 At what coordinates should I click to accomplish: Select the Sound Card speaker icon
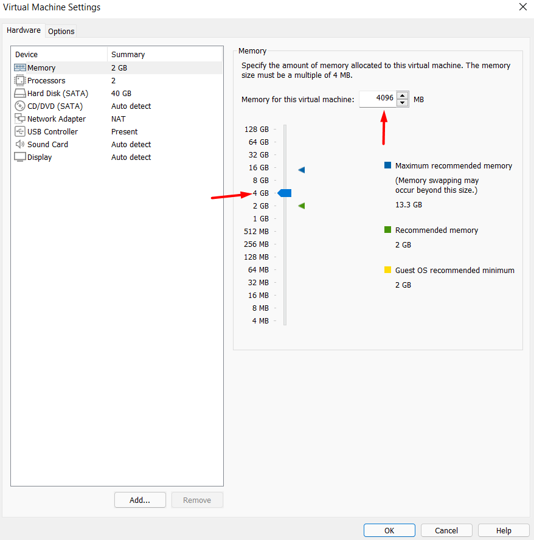coord(19,145)
